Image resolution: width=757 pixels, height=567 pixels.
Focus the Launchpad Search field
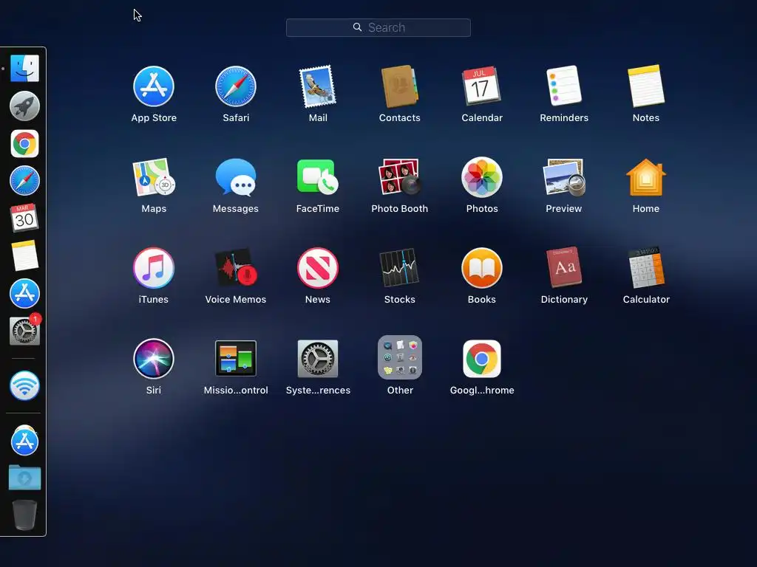[x=378, y=27]
